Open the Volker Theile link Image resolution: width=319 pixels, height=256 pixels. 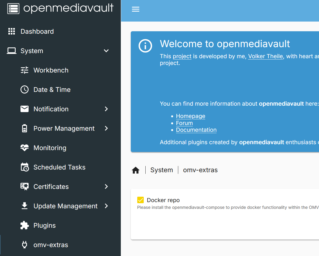tap(266, 56)
